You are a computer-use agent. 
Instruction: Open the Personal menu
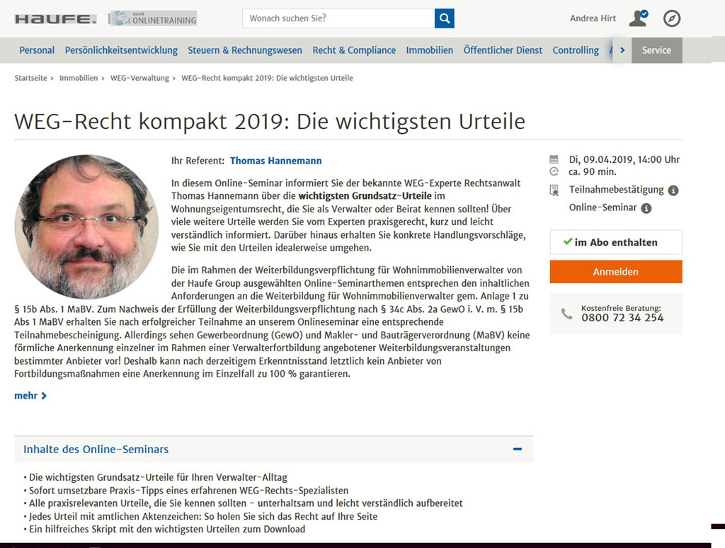tap(37, 50)
